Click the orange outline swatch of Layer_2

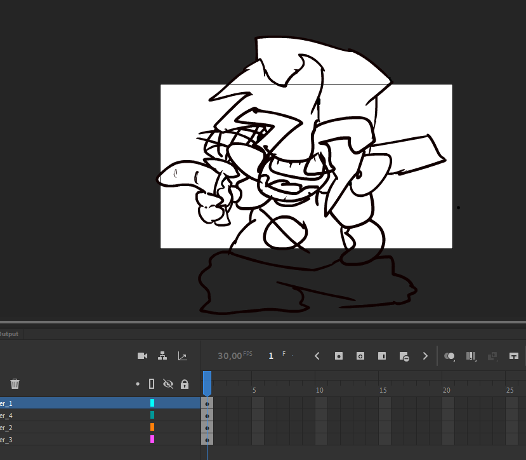click(x=152, y=427)
